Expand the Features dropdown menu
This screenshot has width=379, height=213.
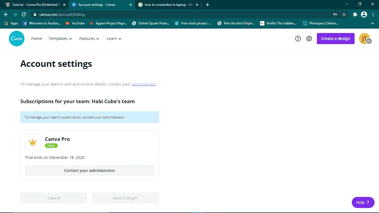coord(89,39)
